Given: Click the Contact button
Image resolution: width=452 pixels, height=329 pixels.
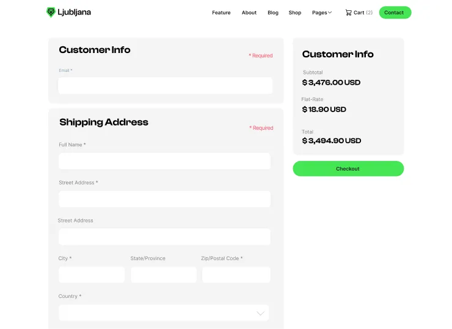Looking at the screenshot, I should (395, 12).
